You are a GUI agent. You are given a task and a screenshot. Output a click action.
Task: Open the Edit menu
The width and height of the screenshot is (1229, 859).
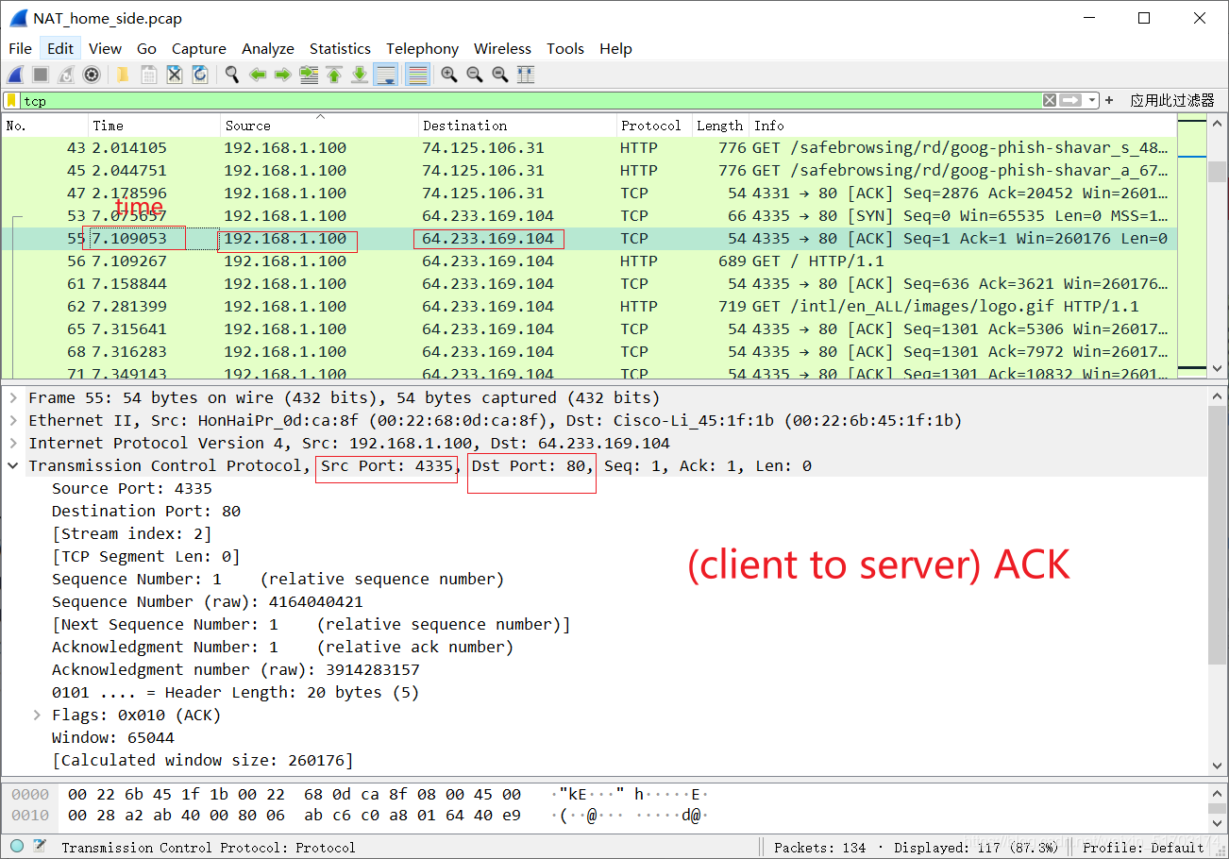(60, 48)
